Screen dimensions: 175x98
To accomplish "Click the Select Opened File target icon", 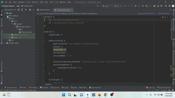I will 18,10.
